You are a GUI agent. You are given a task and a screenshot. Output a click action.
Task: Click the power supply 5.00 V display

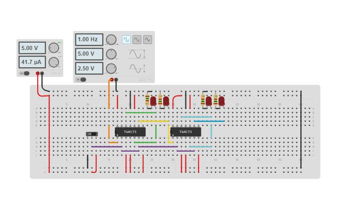32,48
